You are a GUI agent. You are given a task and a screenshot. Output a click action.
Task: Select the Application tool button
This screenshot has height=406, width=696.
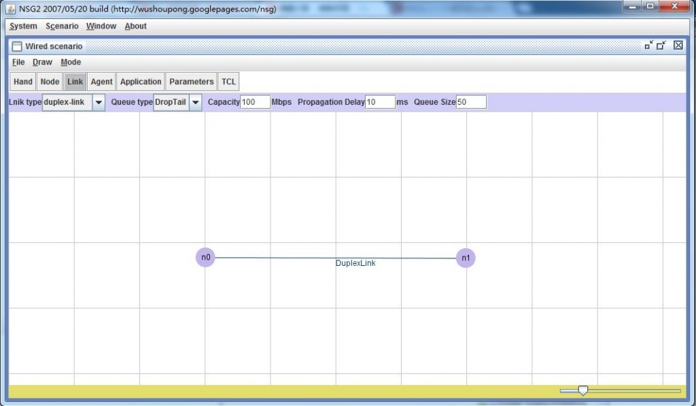click(141, 82)
